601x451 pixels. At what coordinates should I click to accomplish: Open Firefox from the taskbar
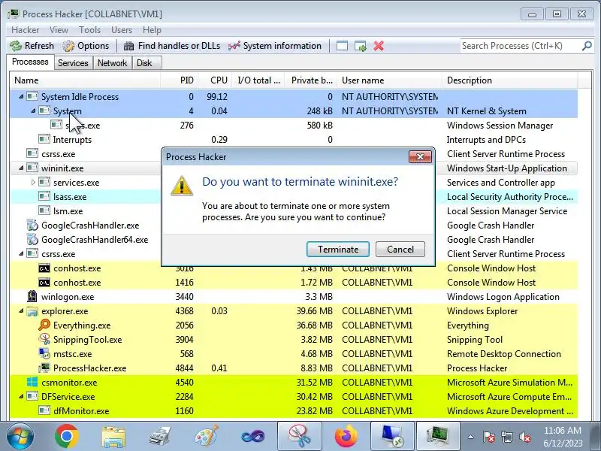[346, 436]
